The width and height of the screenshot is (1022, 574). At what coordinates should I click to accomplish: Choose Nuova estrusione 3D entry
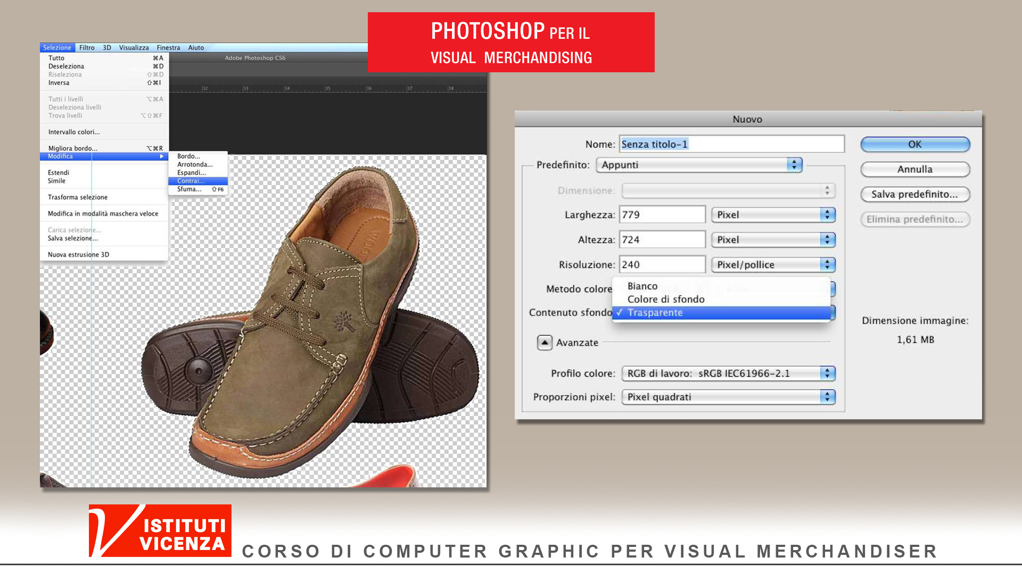104,255
